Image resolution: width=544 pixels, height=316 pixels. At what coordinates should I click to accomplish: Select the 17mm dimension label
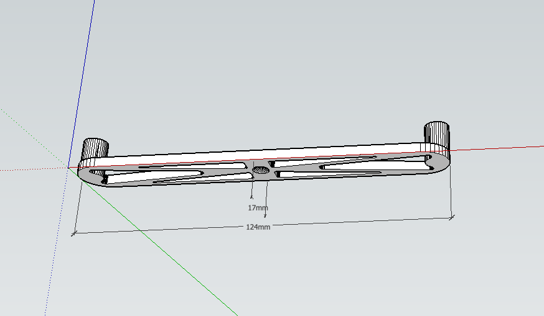(258, 208)
